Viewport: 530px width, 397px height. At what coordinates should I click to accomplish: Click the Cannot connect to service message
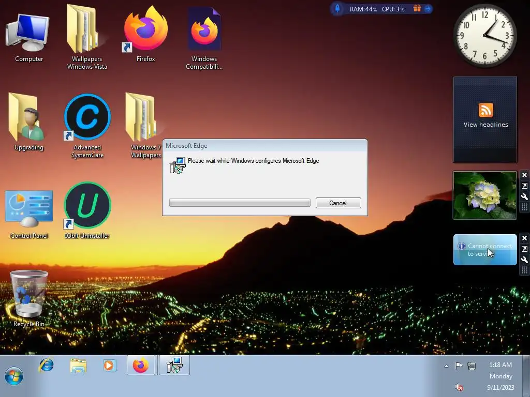coord(490,250)
